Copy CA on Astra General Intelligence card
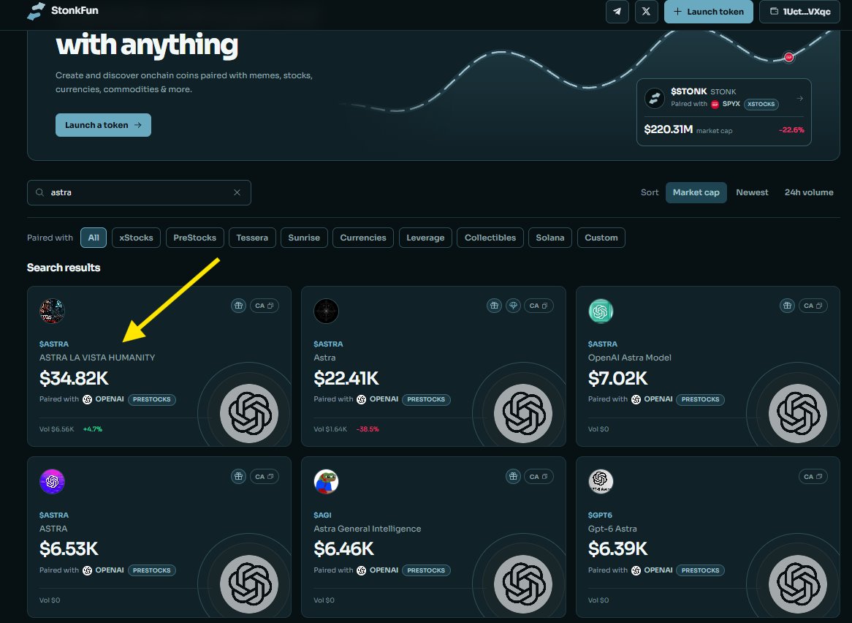 pyautogui.click(x=539, y=477)
